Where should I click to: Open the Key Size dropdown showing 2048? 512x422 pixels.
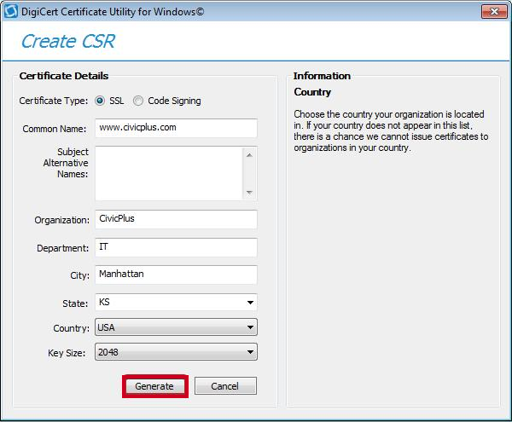tap(176, 352)
